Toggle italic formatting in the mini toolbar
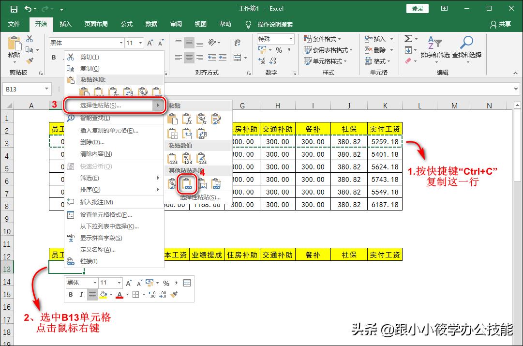The image size is (523, 346). point(81,294)
